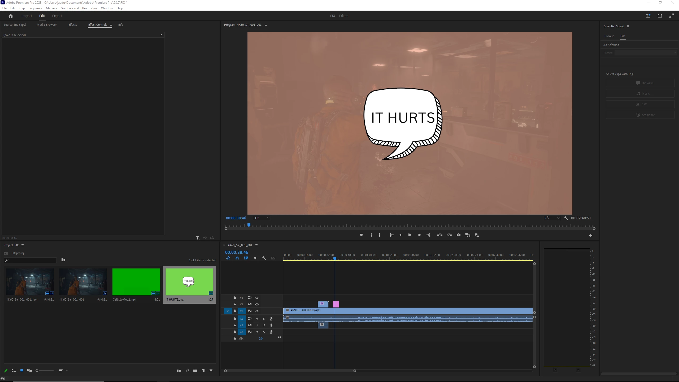The image size is (679, 382).
Task: Open timeline display settings wrench
Action: (264, 258)
